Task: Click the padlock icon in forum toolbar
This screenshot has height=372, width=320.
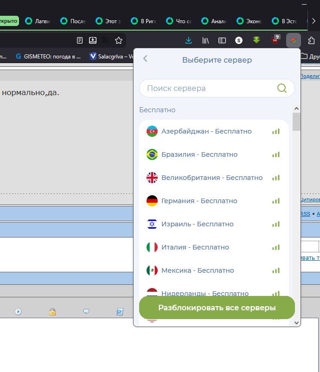Action: 52,312
